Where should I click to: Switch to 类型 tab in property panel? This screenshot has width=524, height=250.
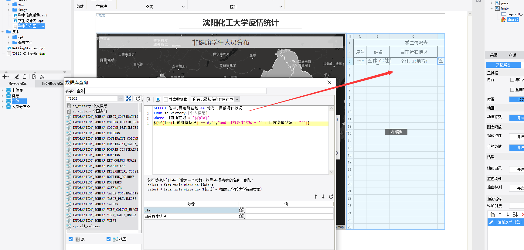[494, 55]
